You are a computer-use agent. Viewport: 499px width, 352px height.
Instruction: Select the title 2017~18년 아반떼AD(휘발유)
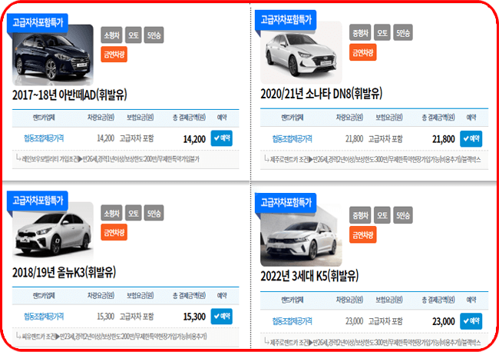(70, 95)
